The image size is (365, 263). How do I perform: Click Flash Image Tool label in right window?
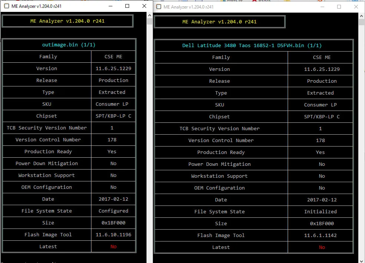(x=221, y=235)
